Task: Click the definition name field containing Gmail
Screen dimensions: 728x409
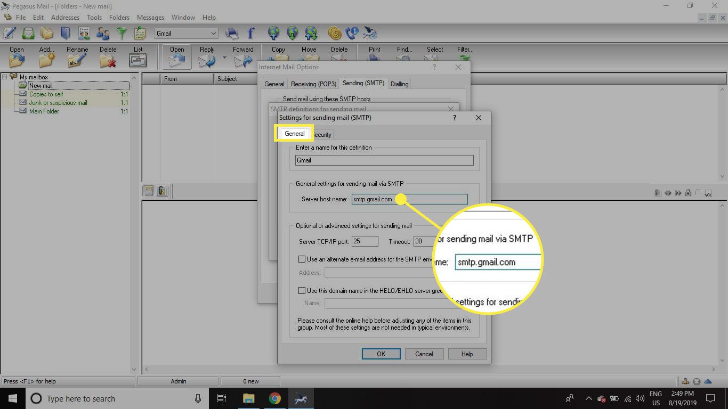Action: coord(384,160)
